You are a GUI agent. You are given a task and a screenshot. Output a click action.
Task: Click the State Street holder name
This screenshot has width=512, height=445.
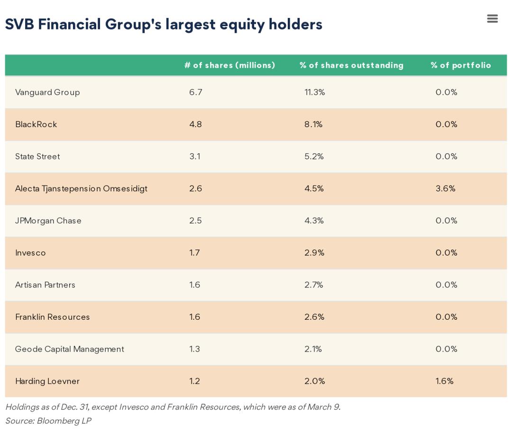[37, 157]
